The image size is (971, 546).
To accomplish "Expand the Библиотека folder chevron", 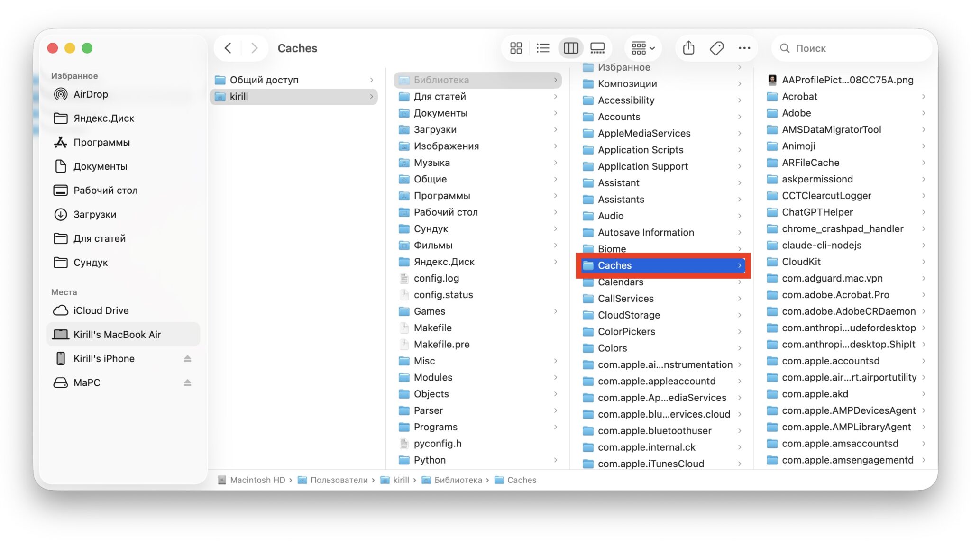I will coord(555,80).
